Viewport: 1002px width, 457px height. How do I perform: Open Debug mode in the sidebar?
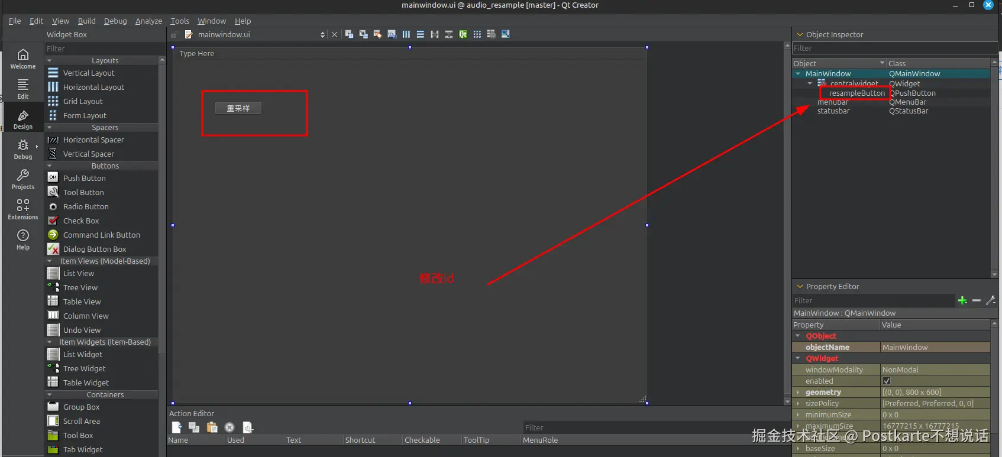[22, 150]
